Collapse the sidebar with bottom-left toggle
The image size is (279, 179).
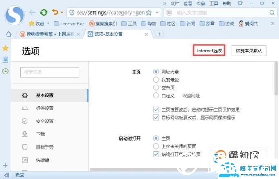[x=7, y=175]
